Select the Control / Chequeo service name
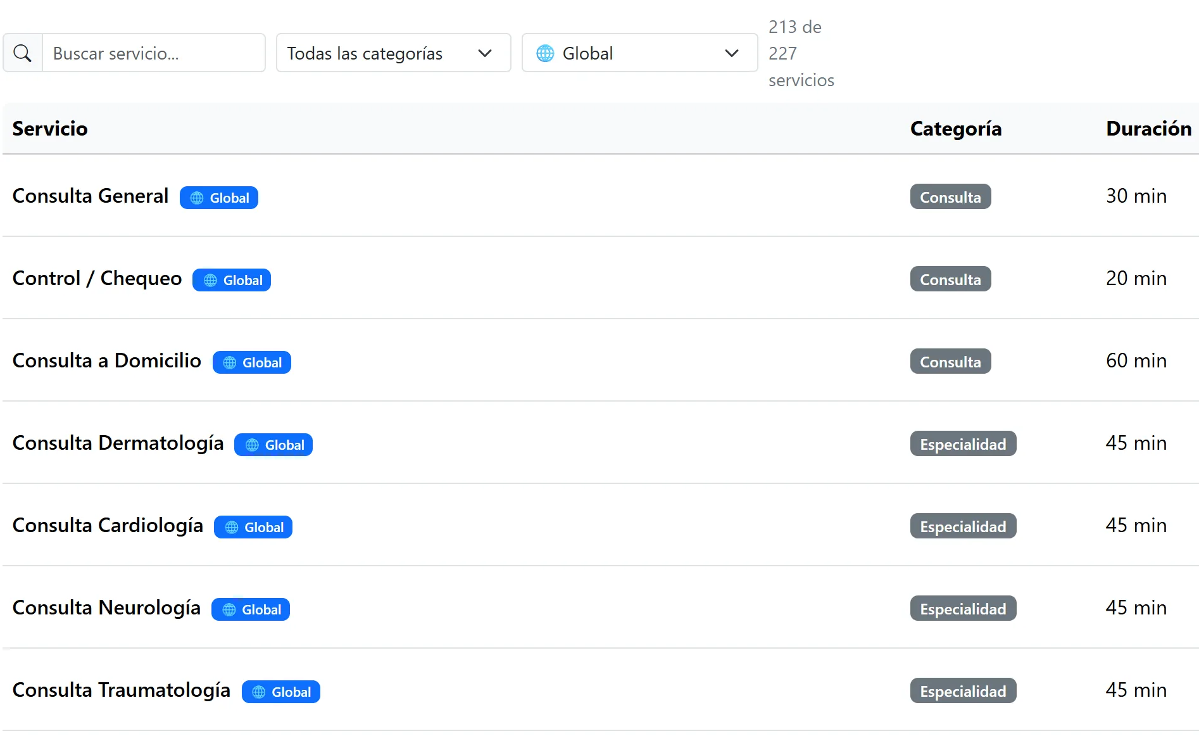Viewport: 1199px width, 750px height. click(x=97, y=279)
